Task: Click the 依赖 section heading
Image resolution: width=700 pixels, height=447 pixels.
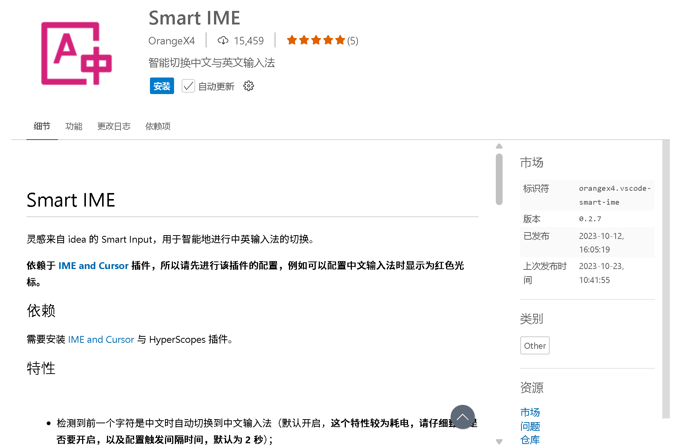Action: pos(41,311)
